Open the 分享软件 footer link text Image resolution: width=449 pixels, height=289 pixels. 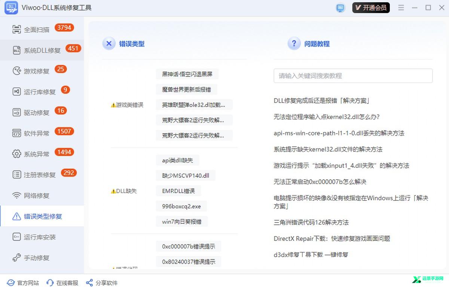pos(107,283)
